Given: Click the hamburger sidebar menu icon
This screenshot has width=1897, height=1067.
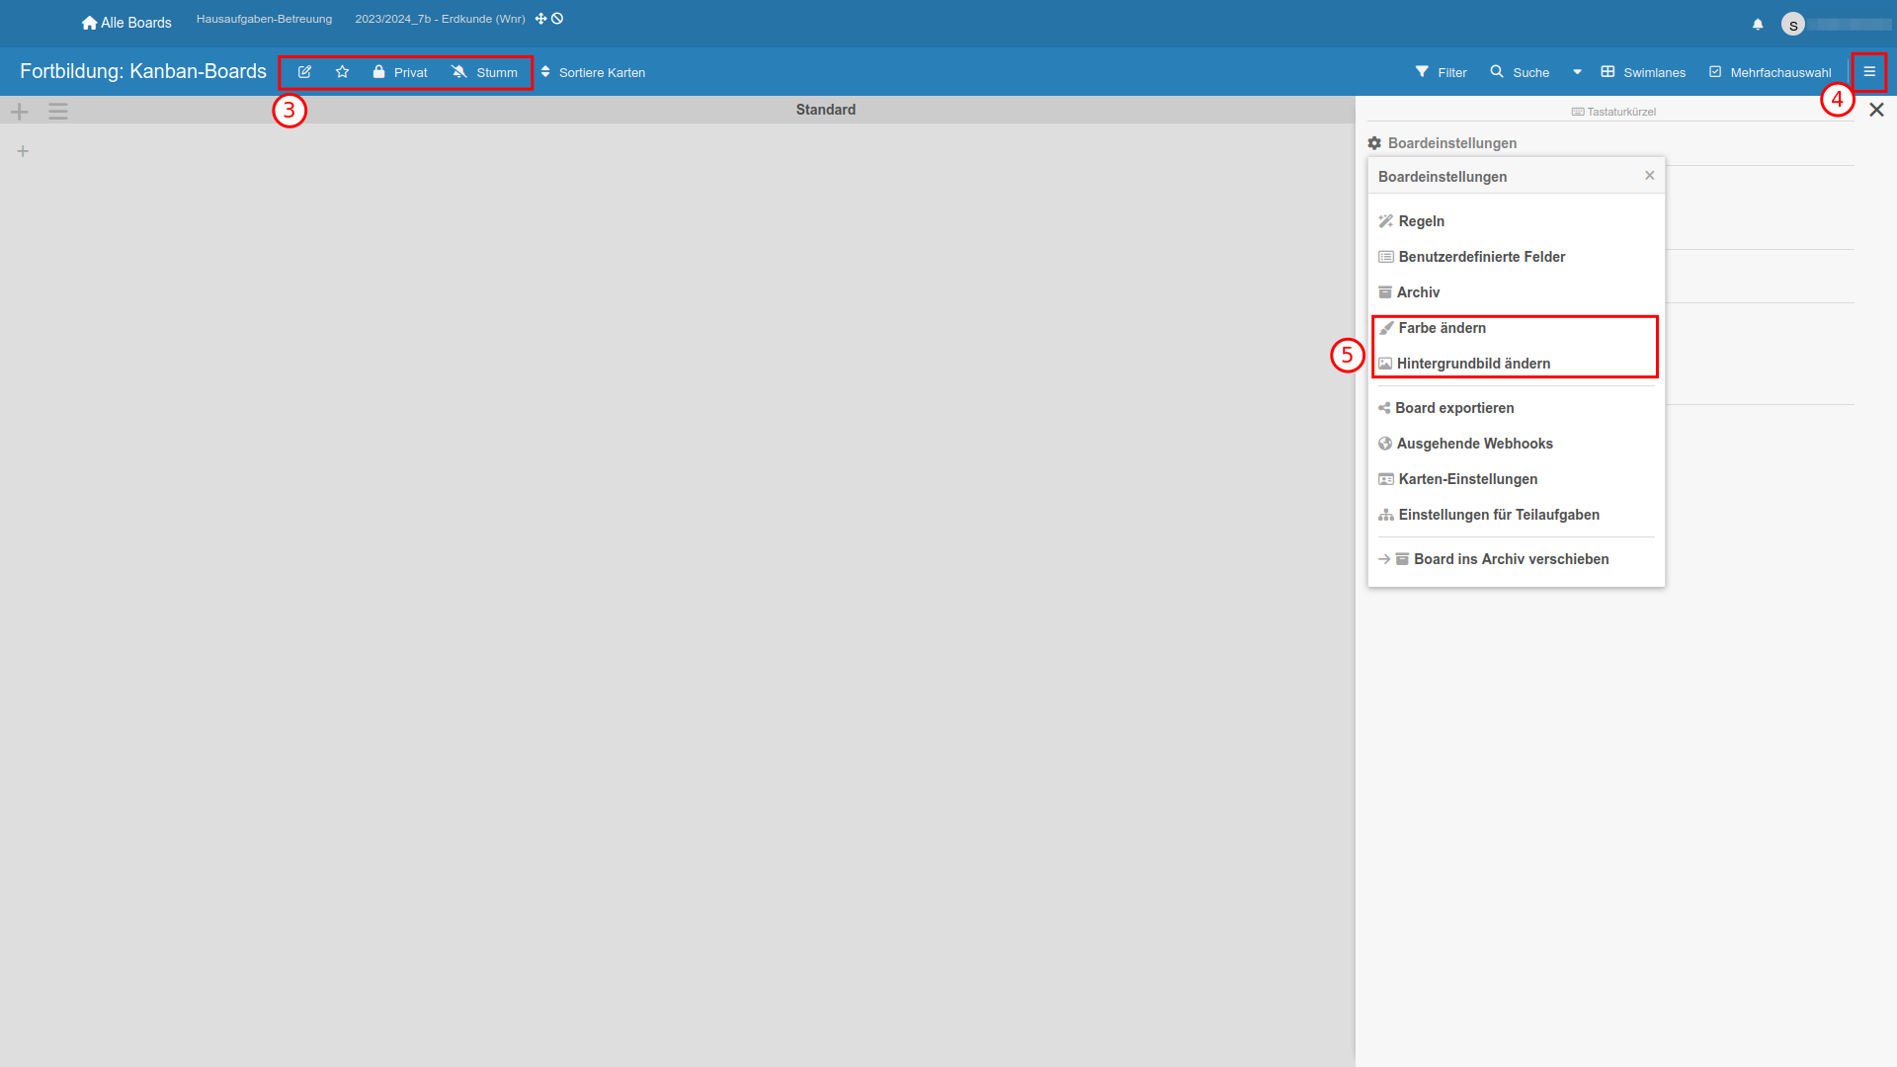Looking at the screenshot, I should click(1869, 72).
